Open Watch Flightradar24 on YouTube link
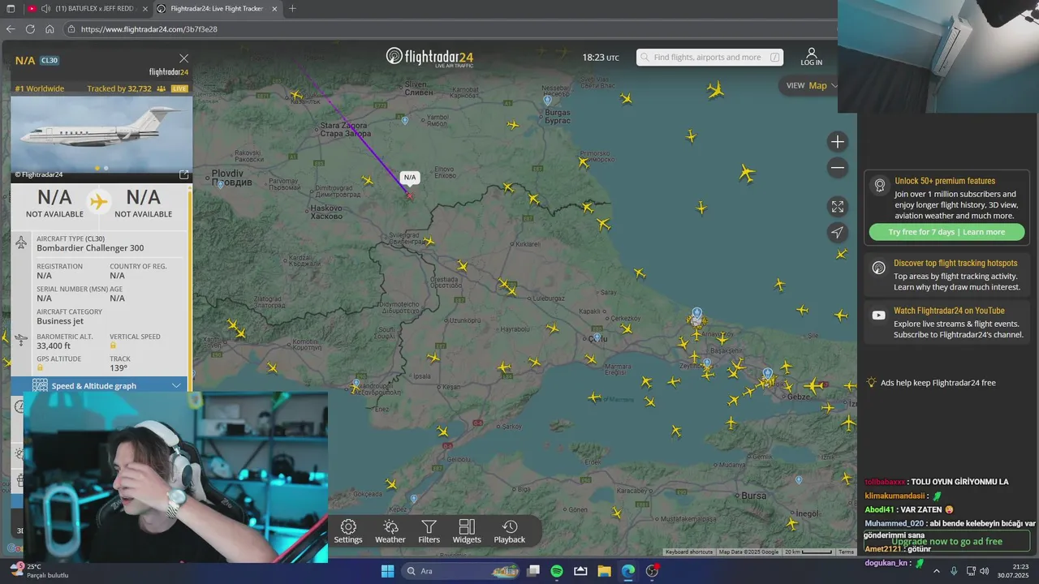 tap(946, 322)
